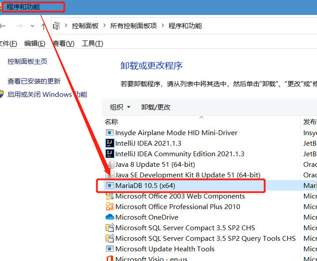This screenshot has height=261, width=317.
Task: Select Microsoft SQL Server Compact 3.5 SP2 CHS
Action: click(x=185, y=228)
